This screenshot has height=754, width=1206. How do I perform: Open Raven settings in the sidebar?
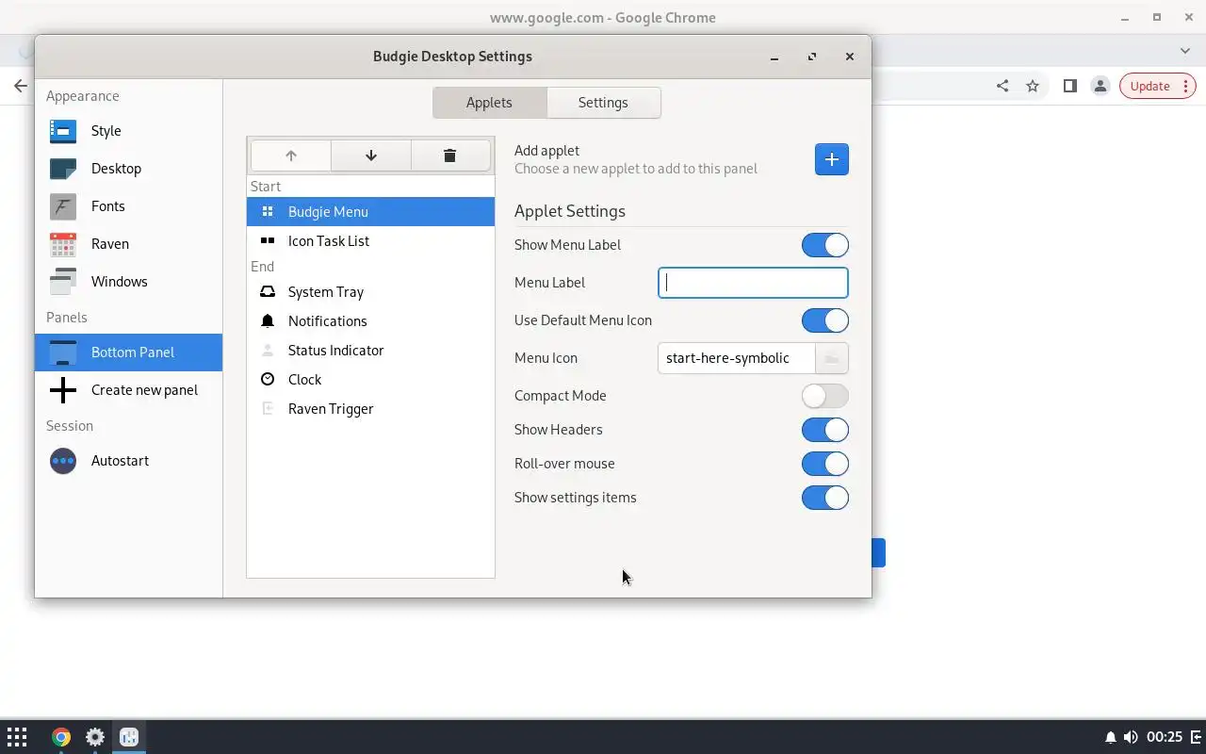128,244
